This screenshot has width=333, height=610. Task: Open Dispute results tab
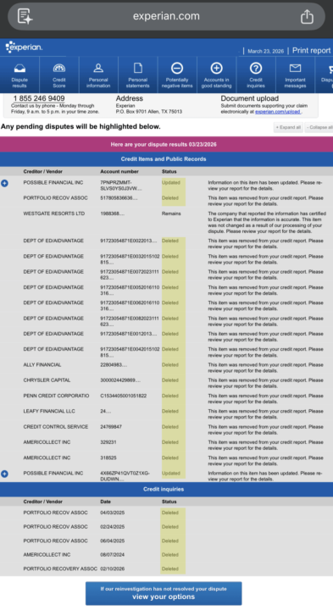click(x=19, y=75)
